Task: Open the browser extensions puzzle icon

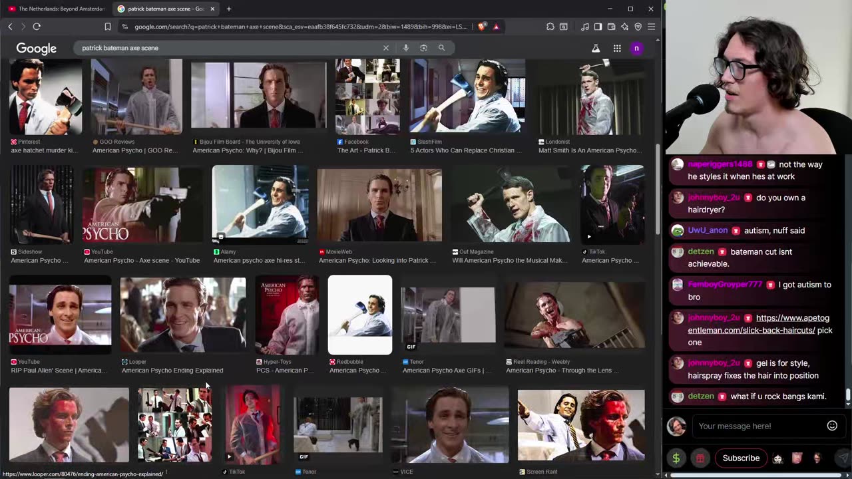Action: click(x=550, y=27)
